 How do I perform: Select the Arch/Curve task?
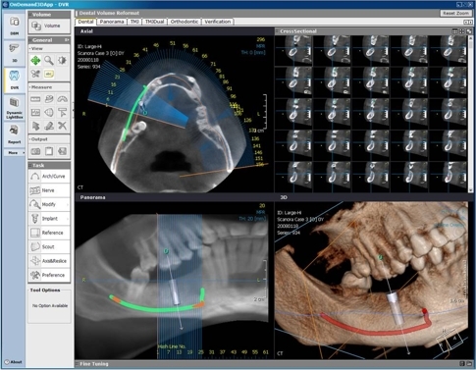tap(49, 177)
